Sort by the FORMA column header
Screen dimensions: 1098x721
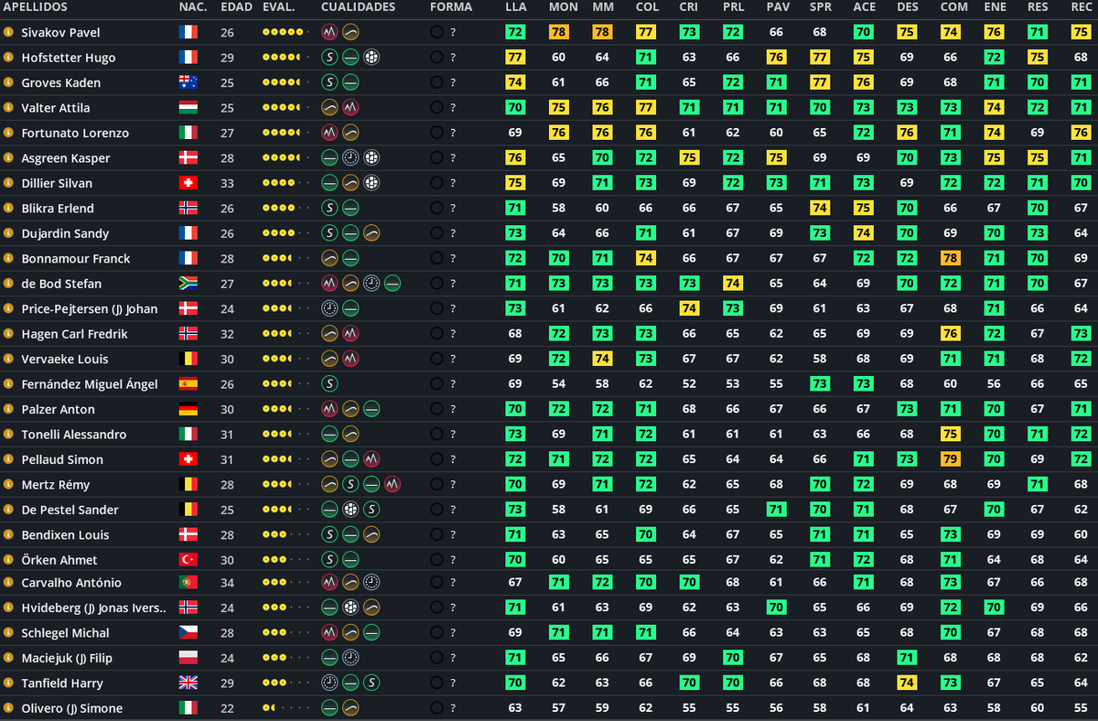point(451,7)
